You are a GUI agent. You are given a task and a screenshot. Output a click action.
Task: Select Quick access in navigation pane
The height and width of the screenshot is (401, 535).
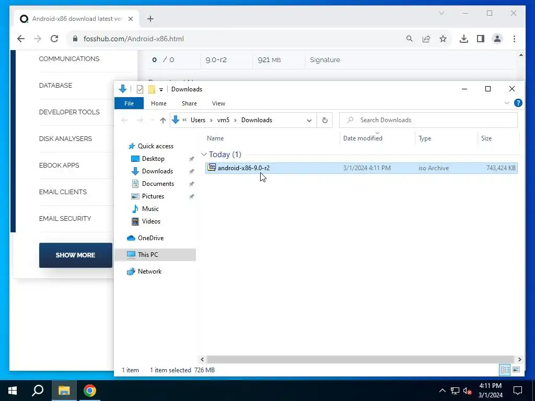(x=156, y=146)
